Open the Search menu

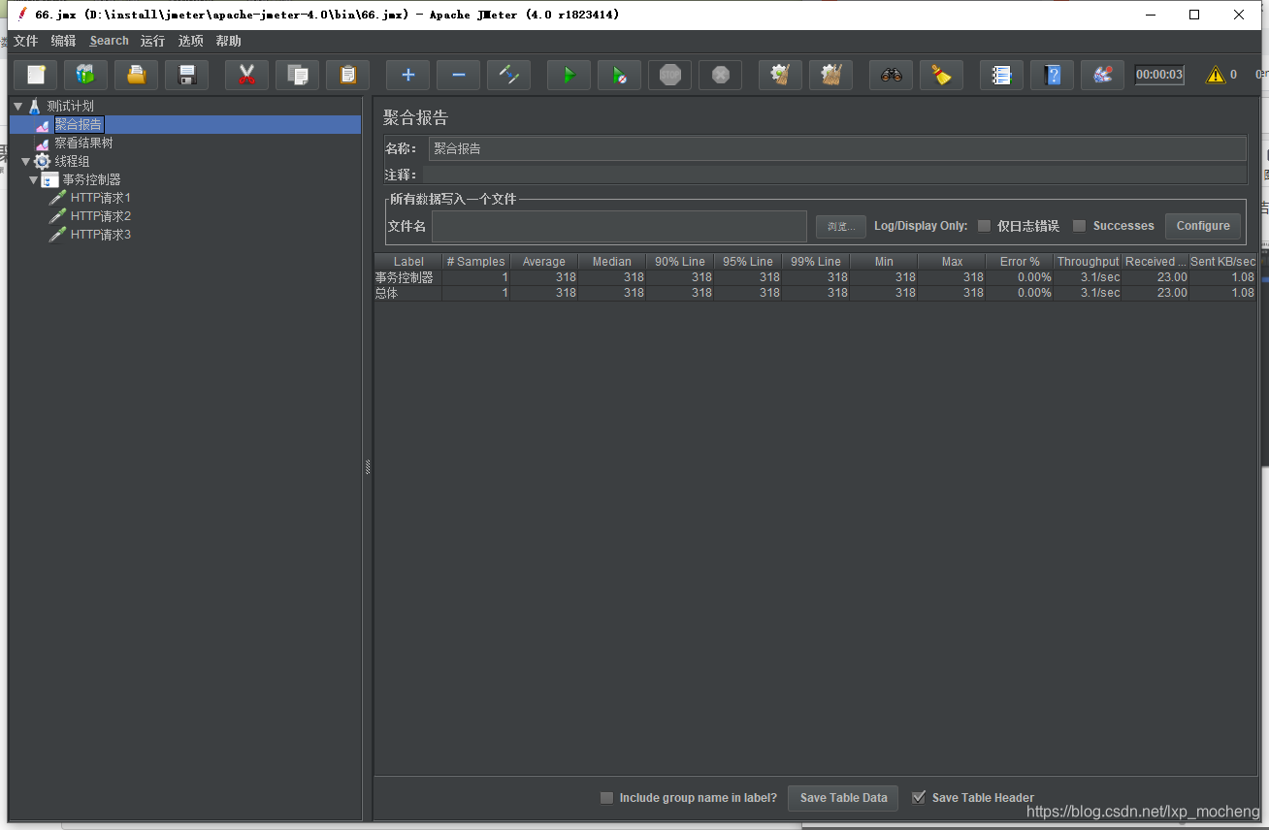109,41
